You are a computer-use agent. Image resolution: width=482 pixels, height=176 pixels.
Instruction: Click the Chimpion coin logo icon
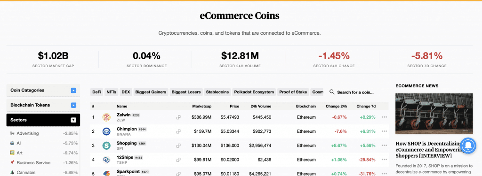coord(106,131)
